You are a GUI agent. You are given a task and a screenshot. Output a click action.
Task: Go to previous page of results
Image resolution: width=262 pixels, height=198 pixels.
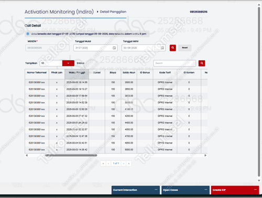pos(108,163)
